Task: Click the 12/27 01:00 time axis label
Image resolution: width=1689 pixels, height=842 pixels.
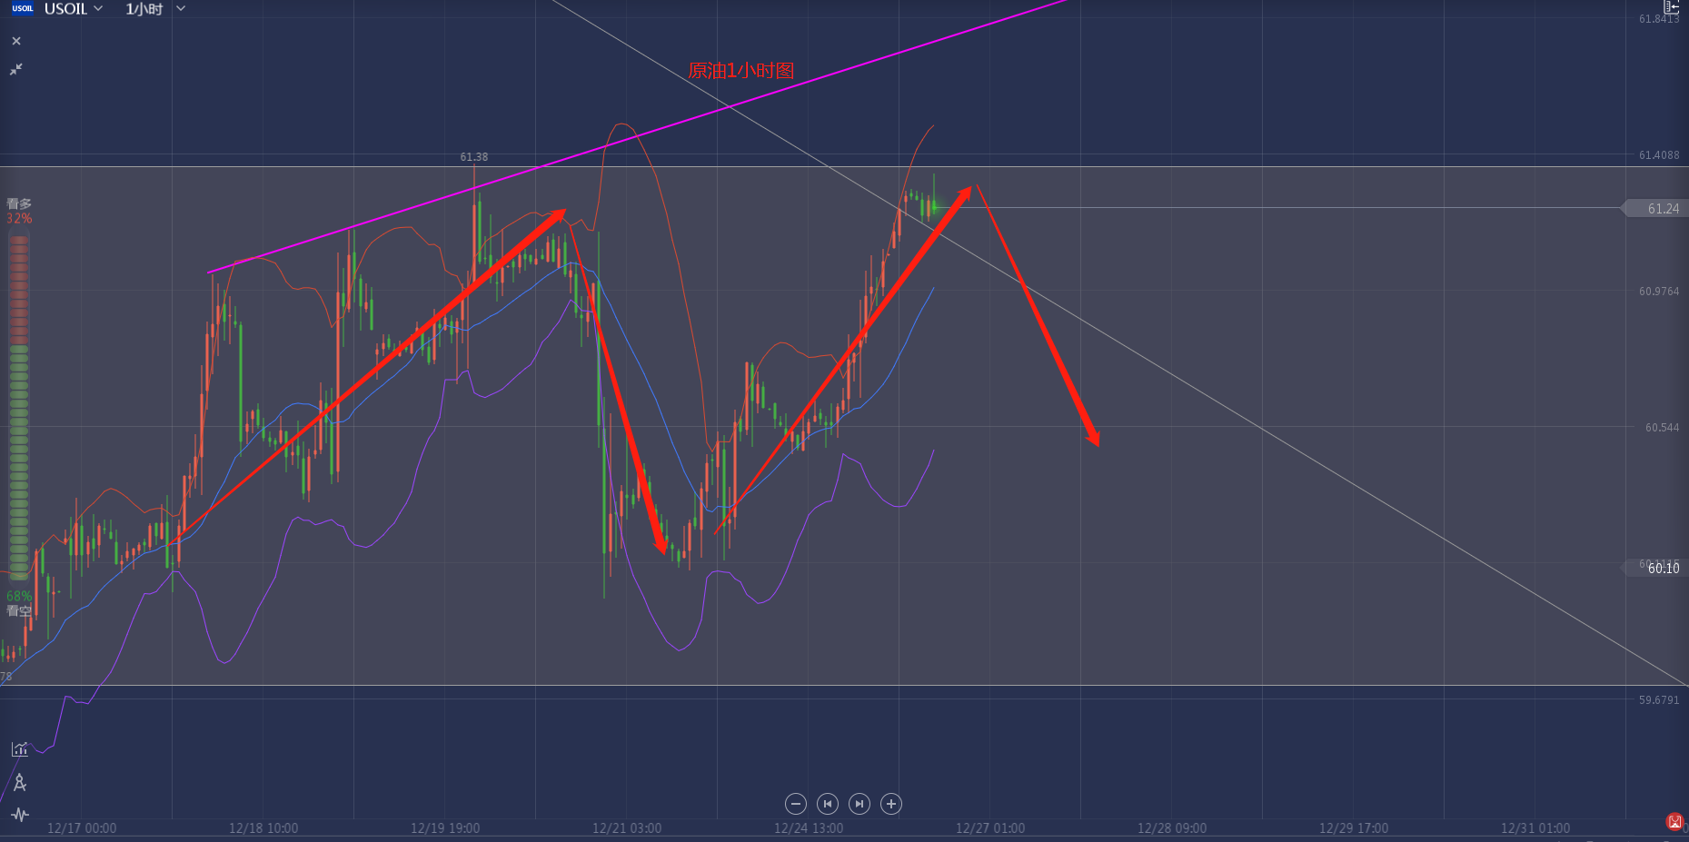Action: point(990,828)
